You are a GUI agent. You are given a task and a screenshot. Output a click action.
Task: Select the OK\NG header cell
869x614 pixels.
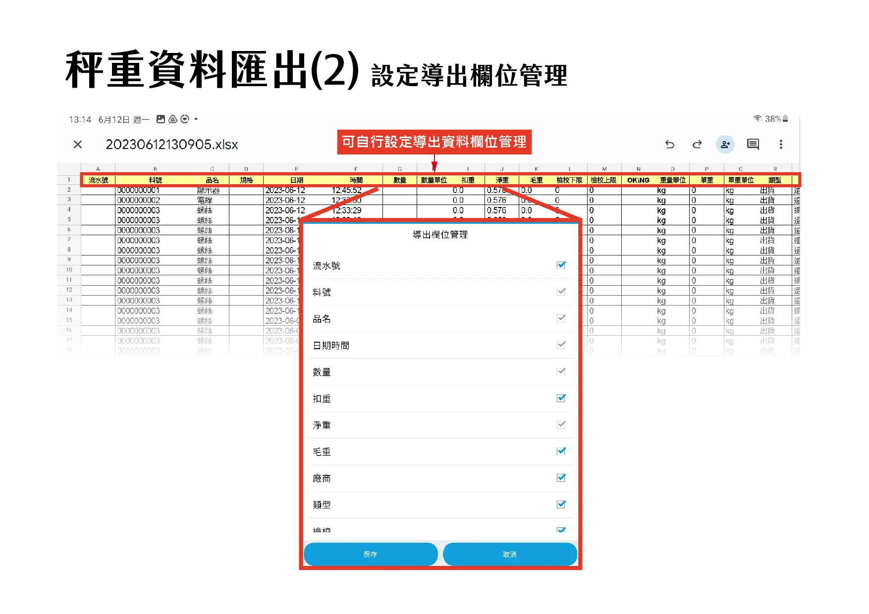point(638,180)
